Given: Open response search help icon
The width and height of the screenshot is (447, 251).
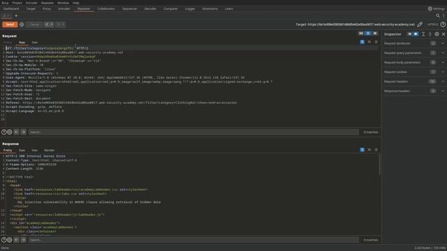Looking at the screenshot, I should click(x=3, y=240).
